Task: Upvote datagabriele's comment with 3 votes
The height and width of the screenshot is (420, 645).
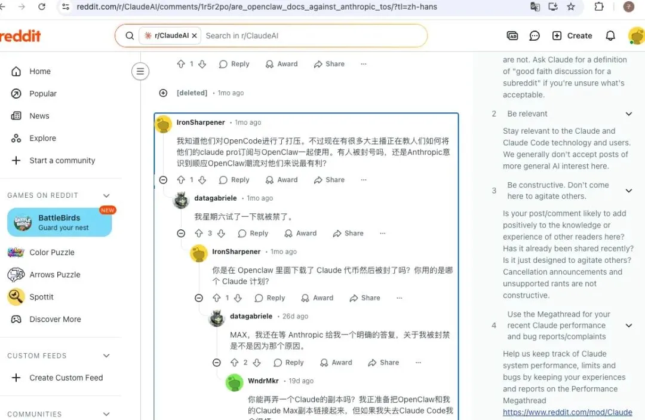Action: (x=199, y=233)
